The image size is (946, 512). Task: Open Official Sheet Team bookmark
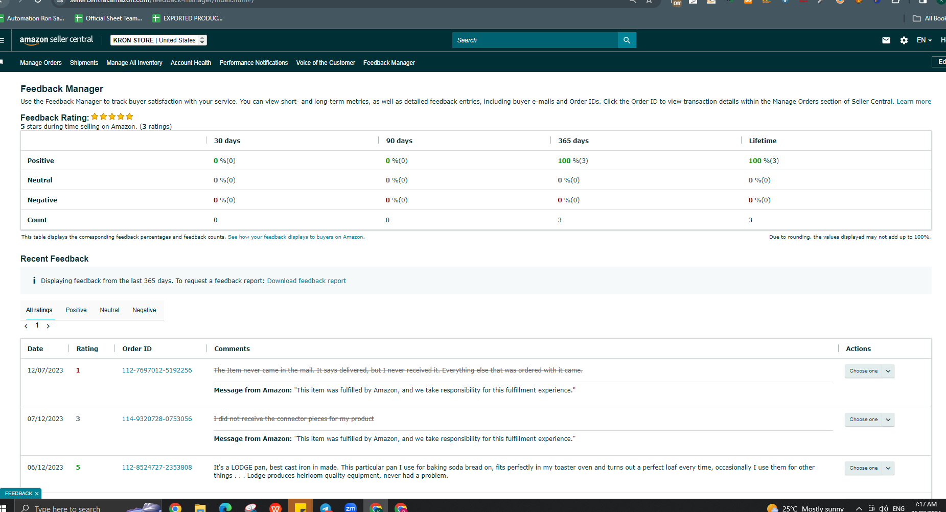(x=108, y=18)
